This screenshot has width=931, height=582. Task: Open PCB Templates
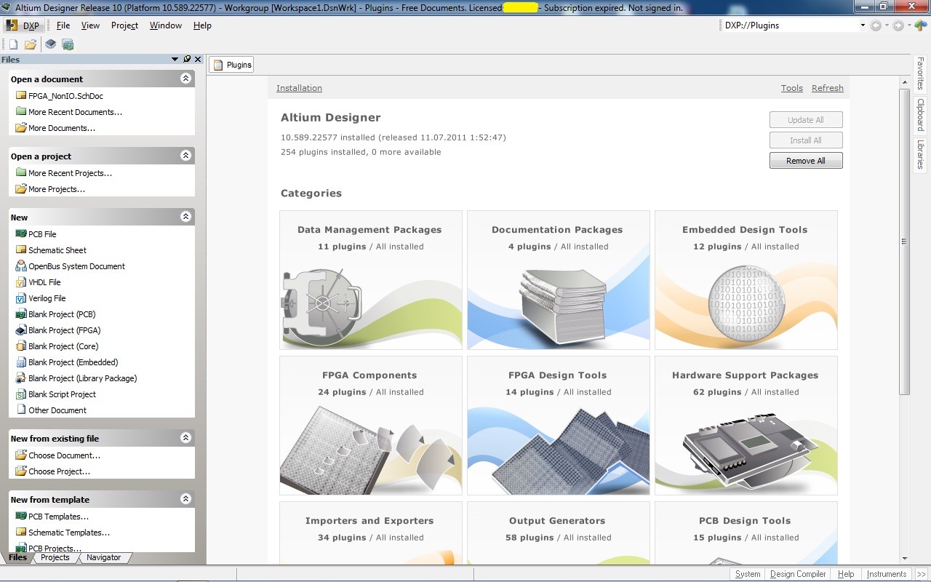tap(52, 517)
